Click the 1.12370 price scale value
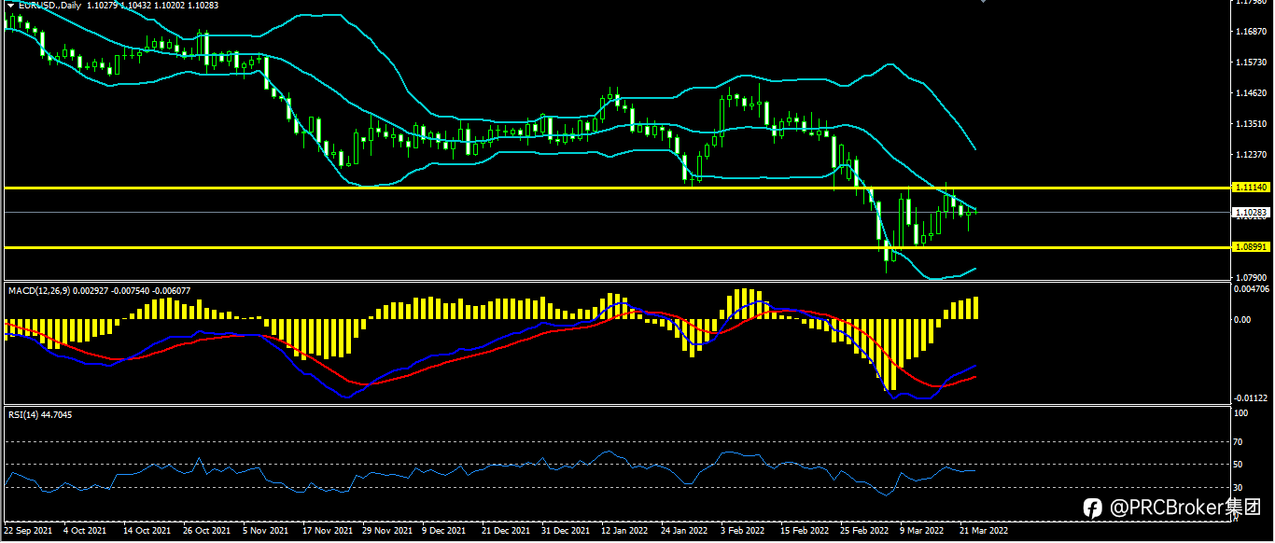Image resolution: width=1275 pixels, height=543 pixels. click(x=1251, y=154)
